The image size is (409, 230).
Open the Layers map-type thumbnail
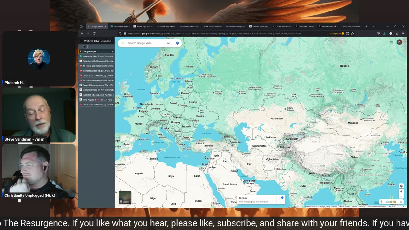(125, 197)
